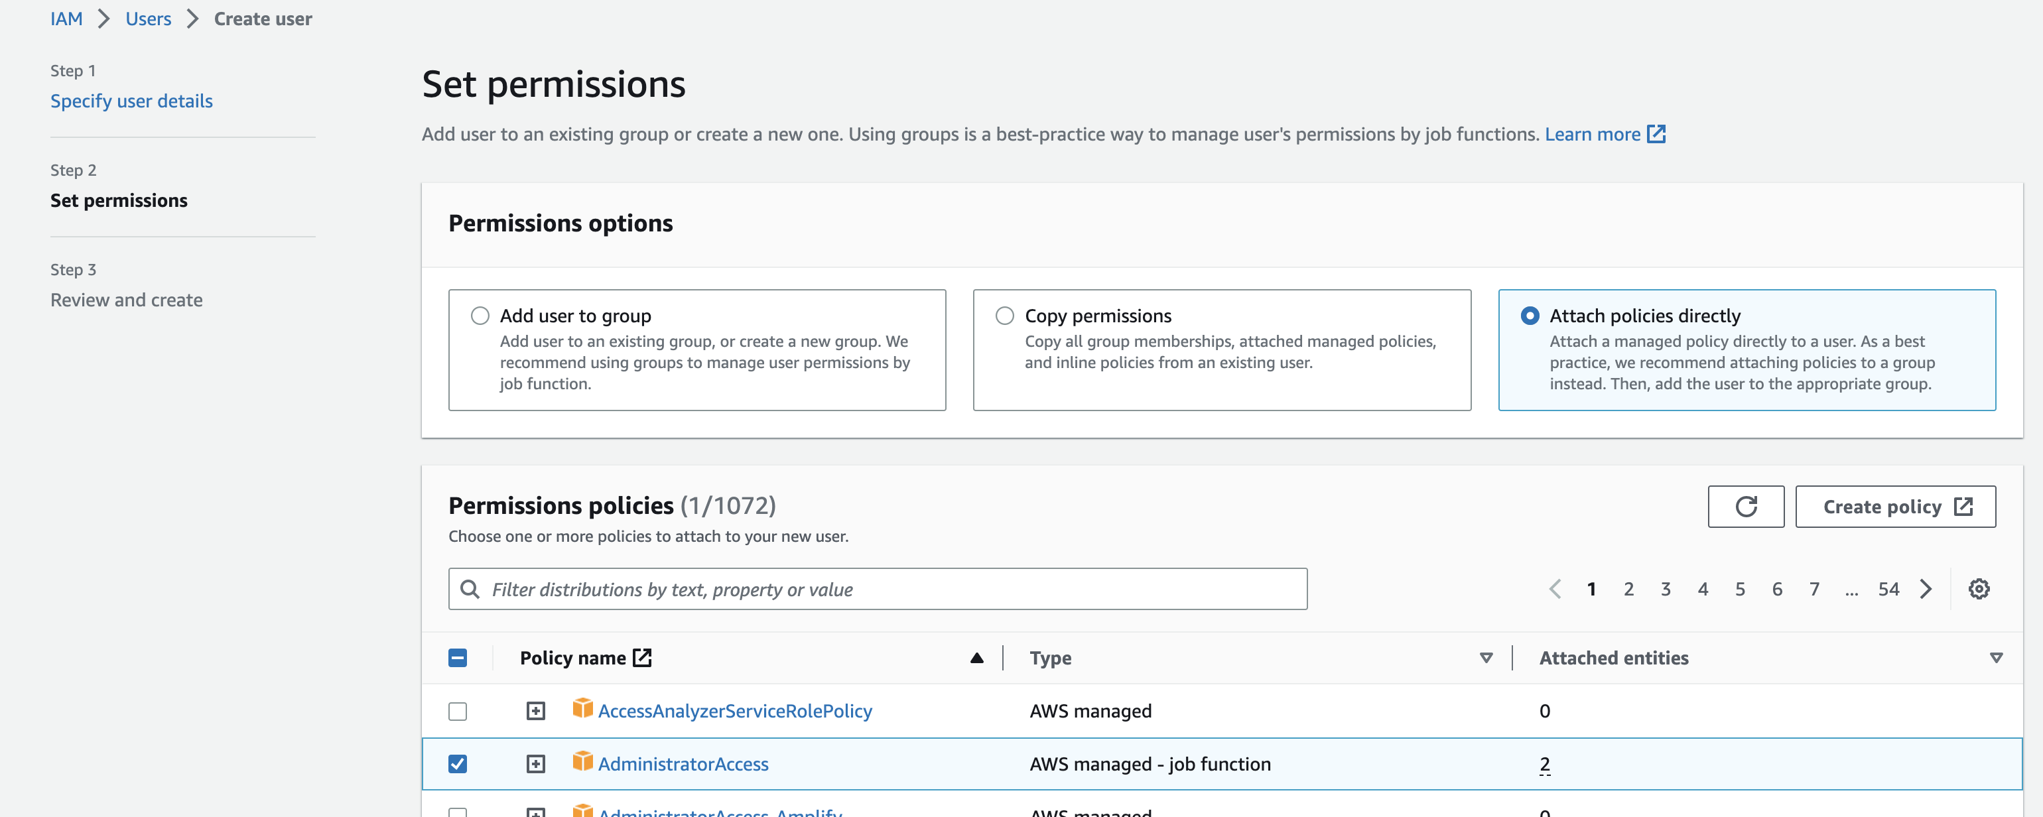Click the 'AWS managed - job function' cell
This screenshot has width=2043, height=817.
[1150, 764]
